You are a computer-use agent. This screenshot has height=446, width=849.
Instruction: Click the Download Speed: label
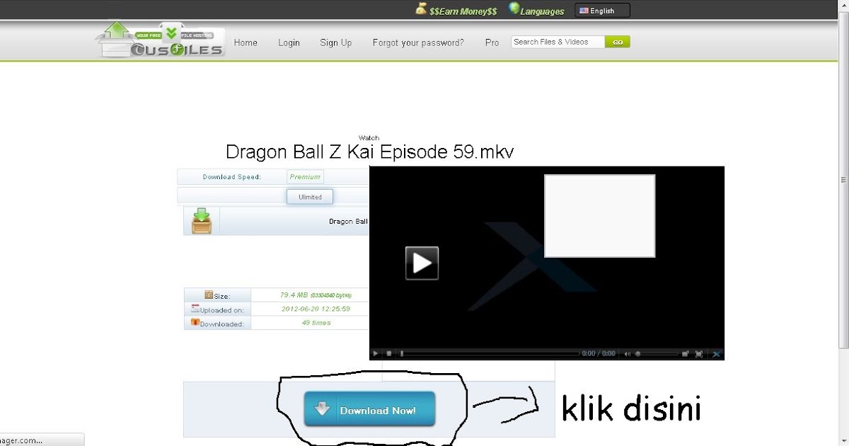(x=232, y=177)
